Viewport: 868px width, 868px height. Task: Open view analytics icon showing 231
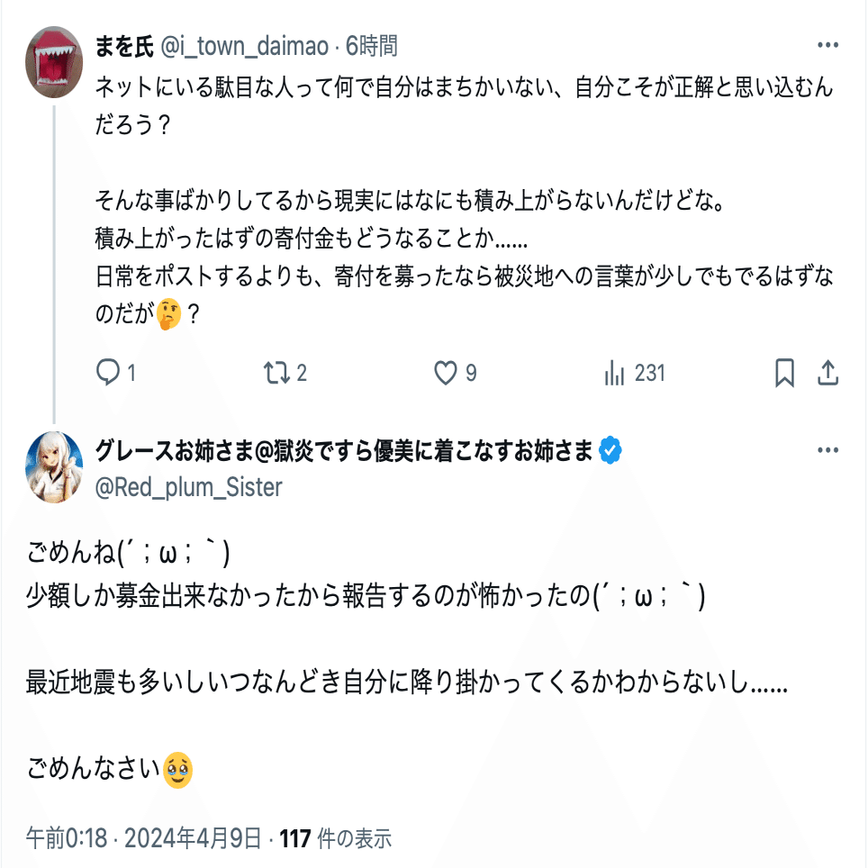(616, 373)
